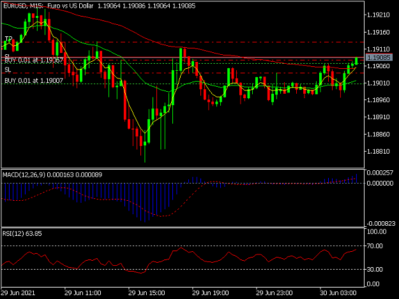
Task: Click RSI scale value 70.00
Action: (375, 246)
